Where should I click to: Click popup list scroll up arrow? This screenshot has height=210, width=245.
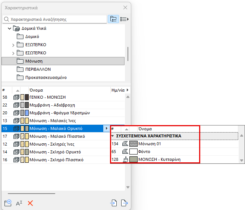click(x=242, y=136)
